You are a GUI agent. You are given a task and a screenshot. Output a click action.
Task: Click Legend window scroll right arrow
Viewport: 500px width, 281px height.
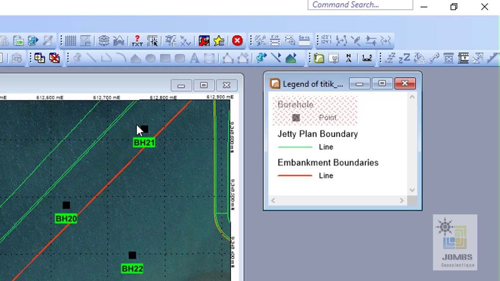[402, 201]
